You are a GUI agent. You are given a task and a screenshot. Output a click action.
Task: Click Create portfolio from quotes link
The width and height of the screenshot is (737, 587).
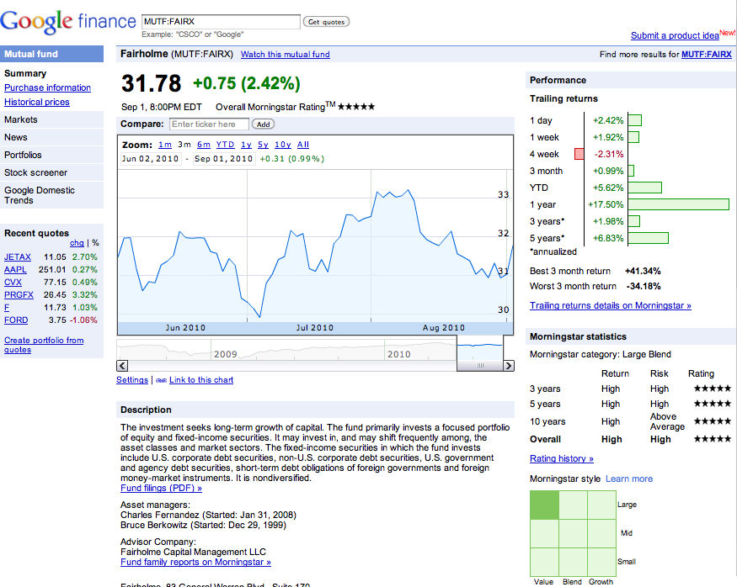coord(44,345)
